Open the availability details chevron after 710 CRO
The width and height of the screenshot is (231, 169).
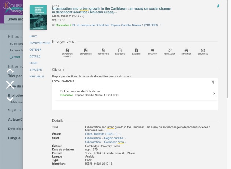[x=161, y=25]
